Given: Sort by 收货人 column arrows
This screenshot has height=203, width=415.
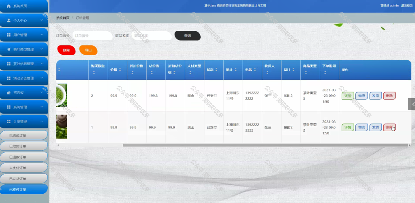Looking at the screenshot, I should (267, 73).
